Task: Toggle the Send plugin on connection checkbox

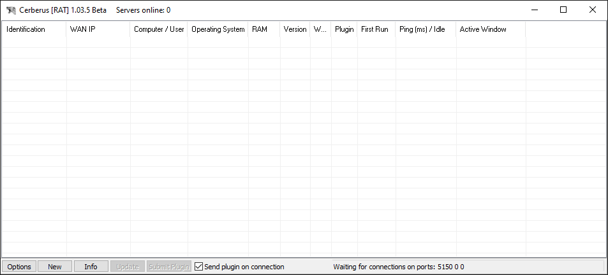Action: [x=199, y=267]
